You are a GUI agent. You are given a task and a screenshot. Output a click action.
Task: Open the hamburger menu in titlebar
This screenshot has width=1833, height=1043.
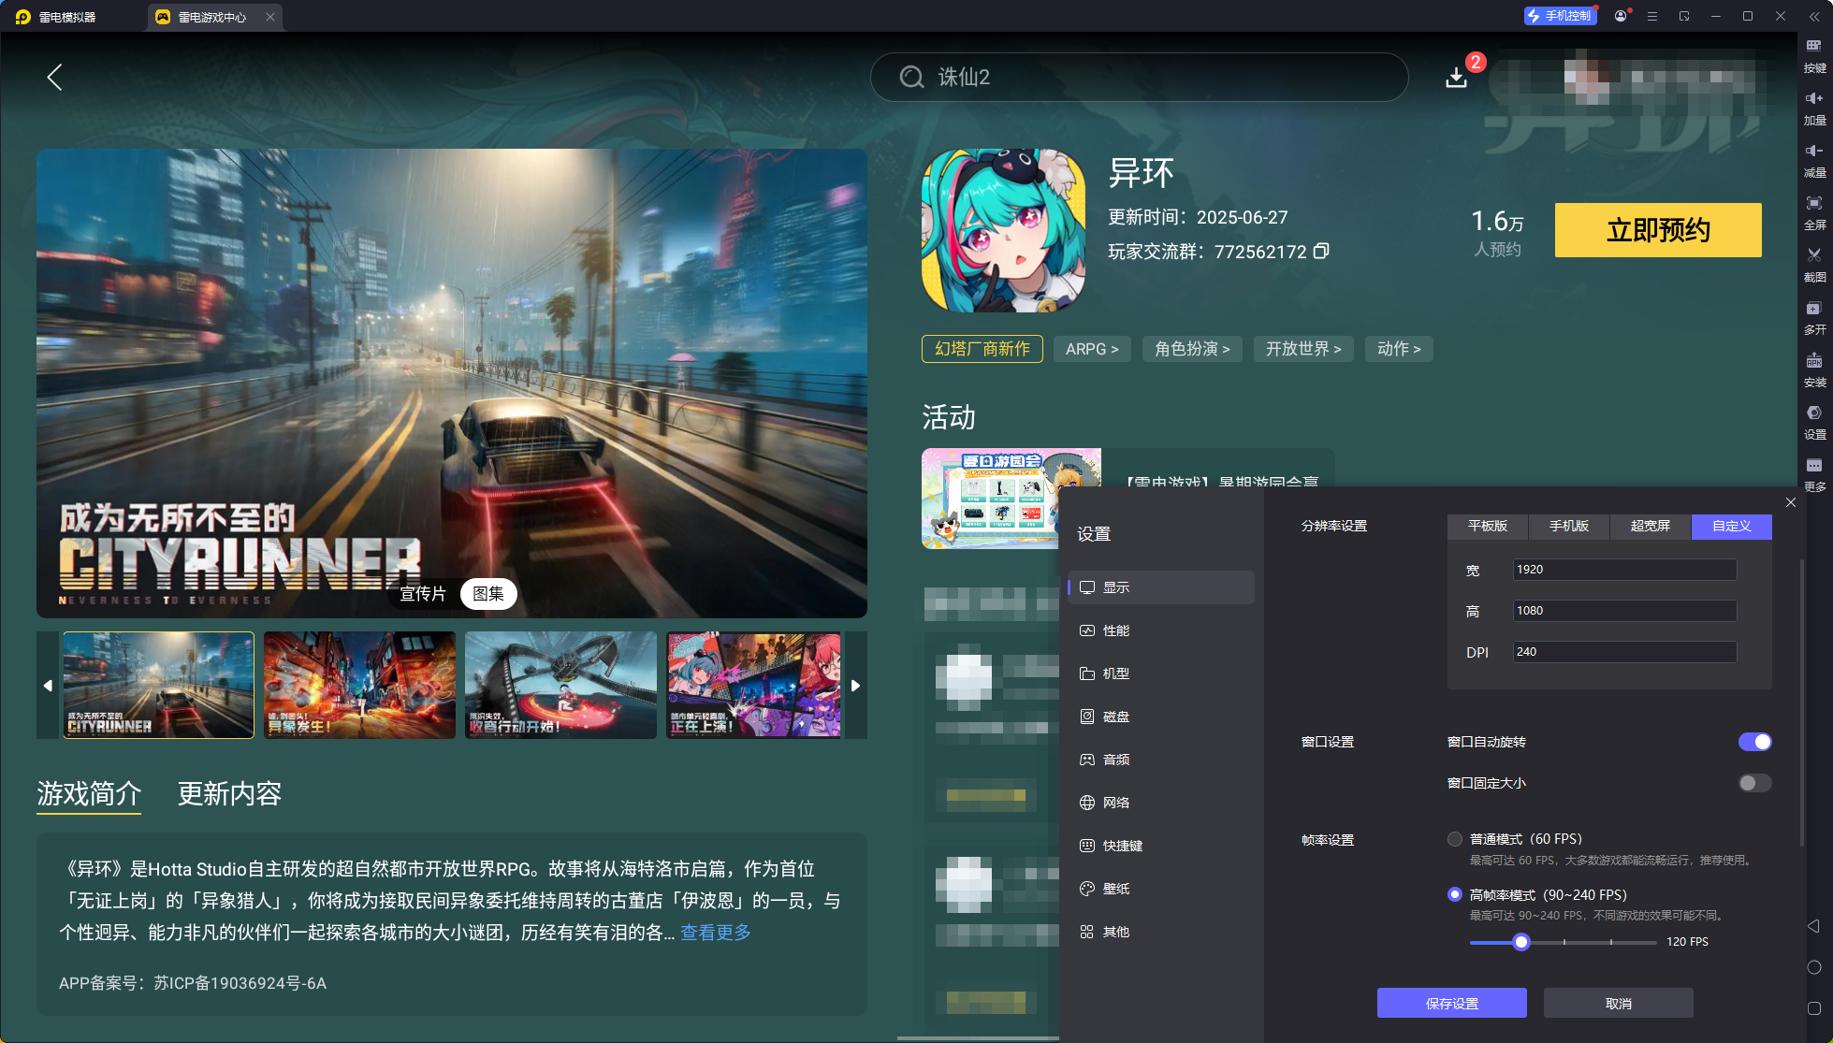pyautogui.click(x=1652, y=16)
